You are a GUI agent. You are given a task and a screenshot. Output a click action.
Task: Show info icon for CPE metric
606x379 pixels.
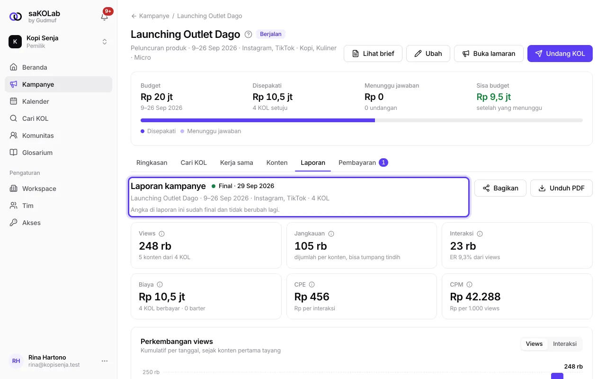pos(312,285)
